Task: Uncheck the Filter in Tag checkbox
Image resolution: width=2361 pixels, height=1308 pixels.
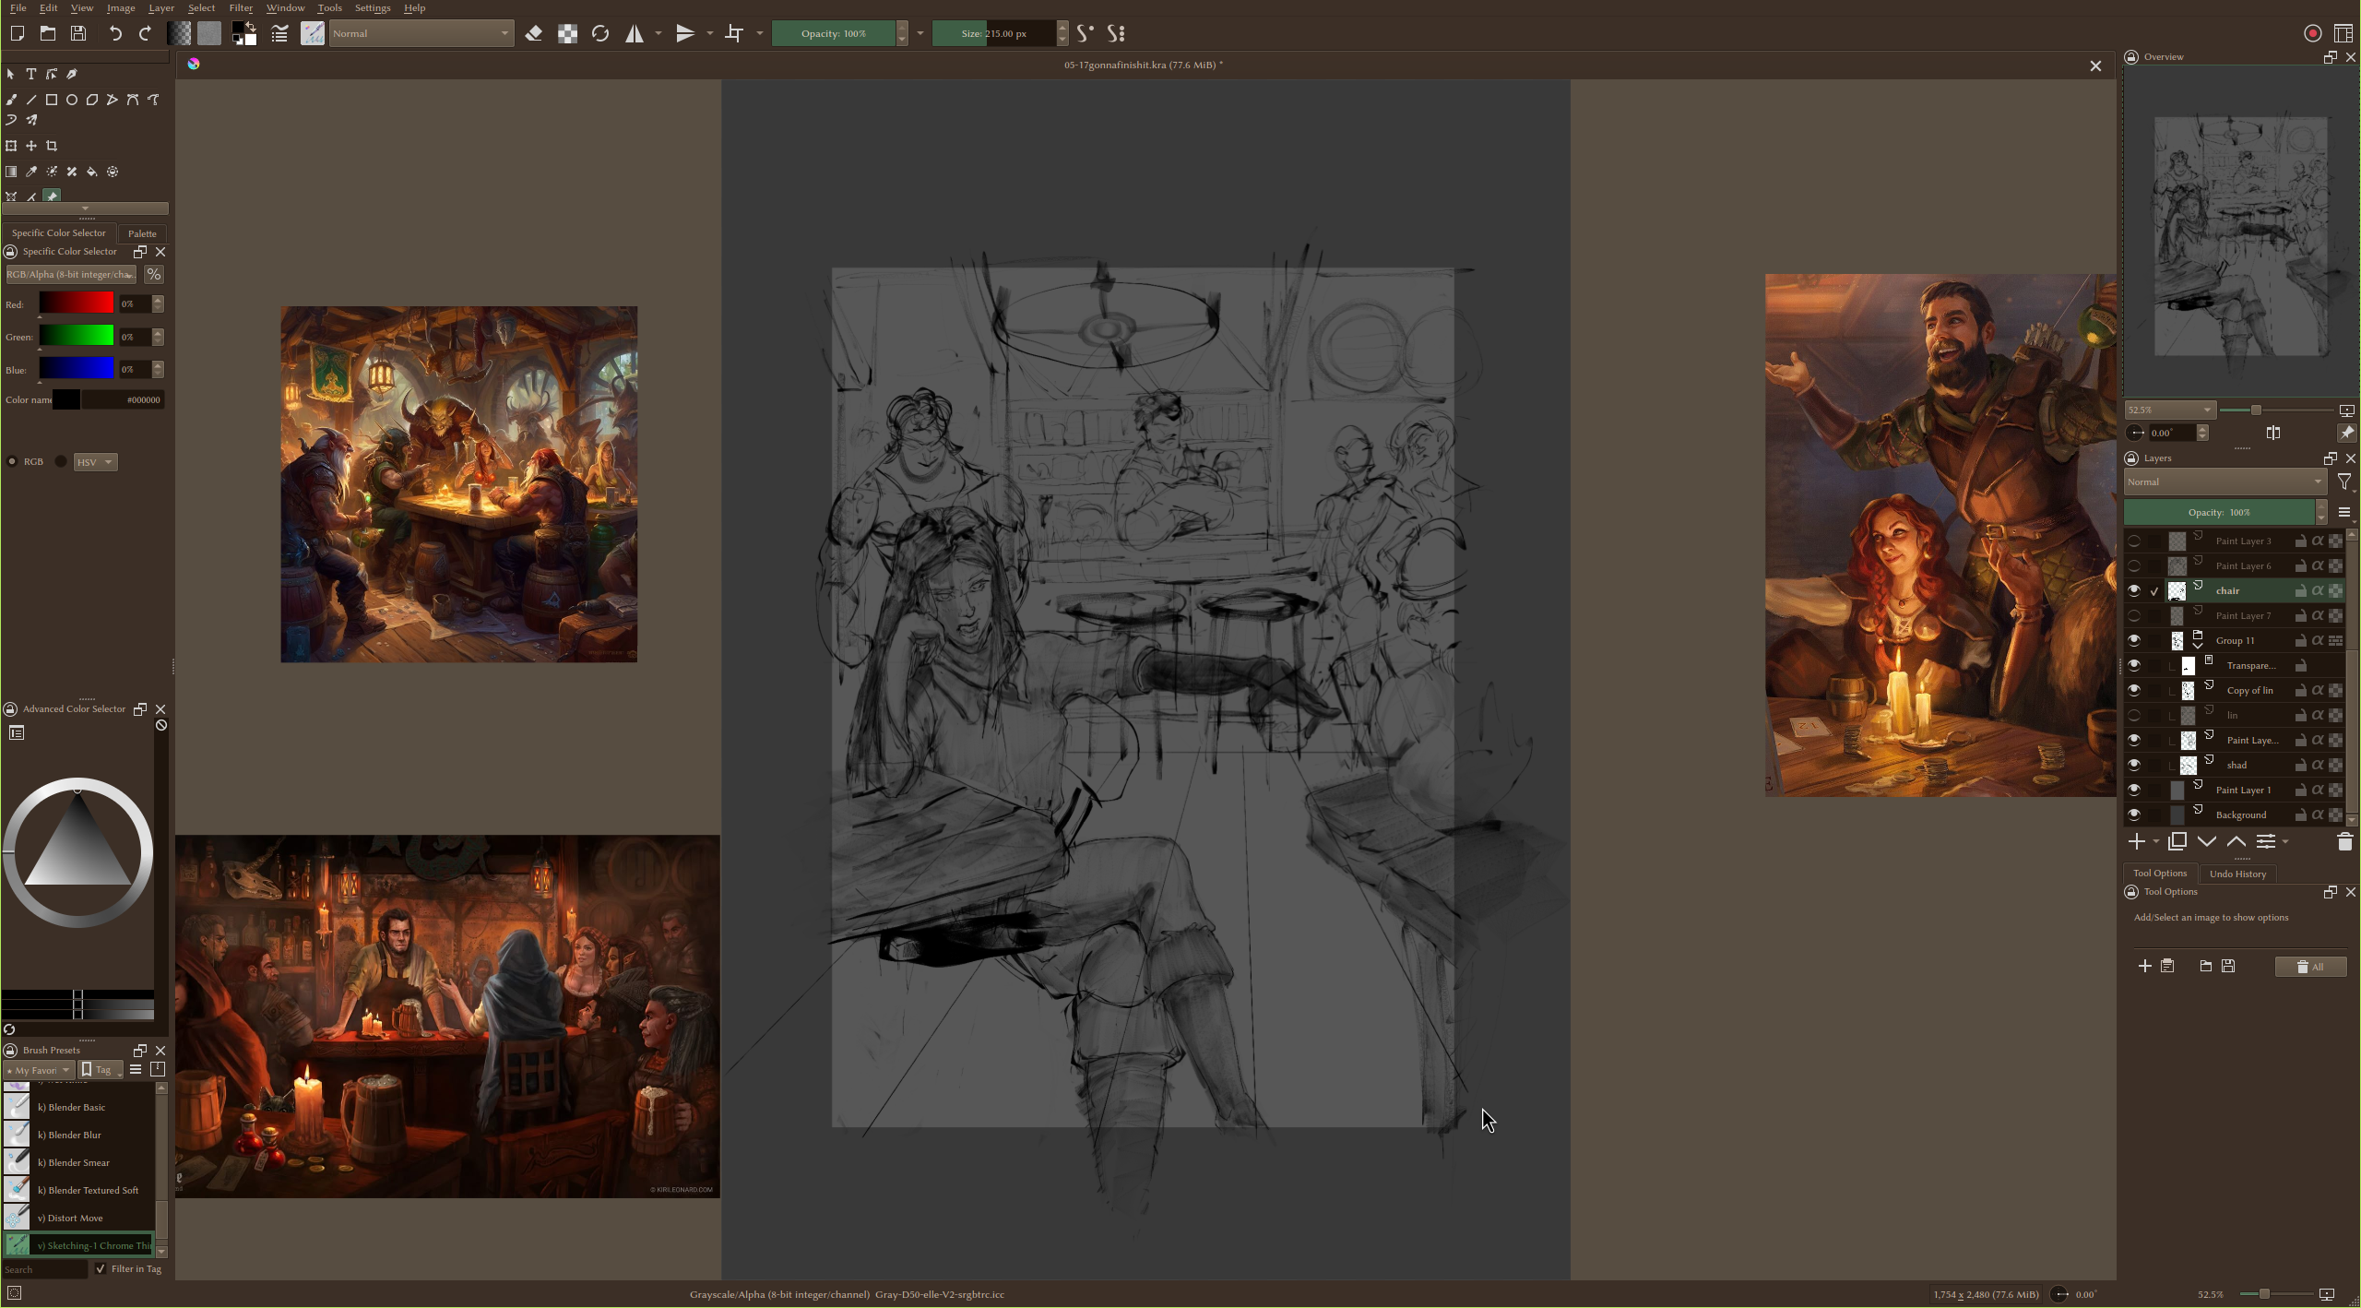Action: pos(101,1269)
